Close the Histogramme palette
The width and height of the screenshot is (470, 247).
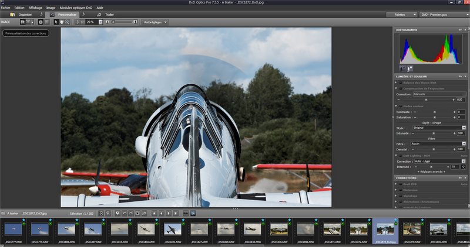pyautogui.click(x=465, y=30)
